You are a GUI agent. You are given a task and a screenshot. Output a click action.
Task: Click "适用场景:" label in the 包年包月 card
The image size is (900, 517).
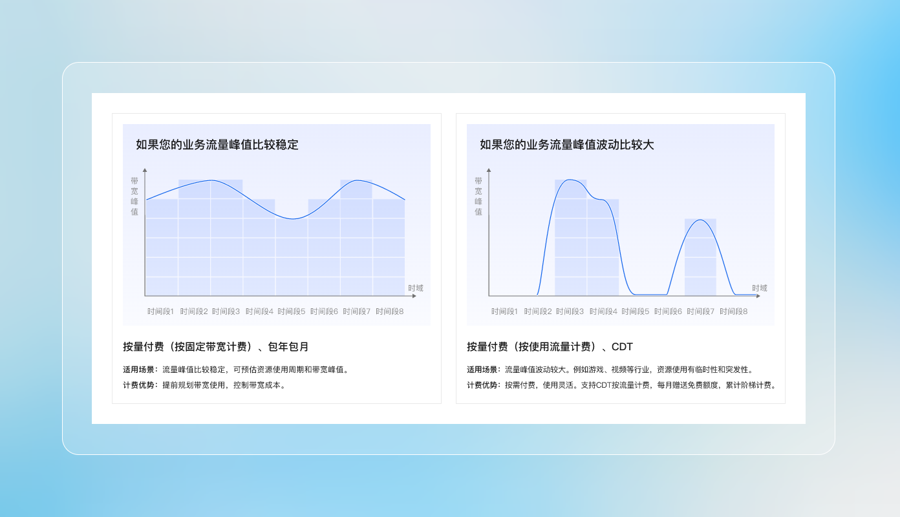point(140,370)
